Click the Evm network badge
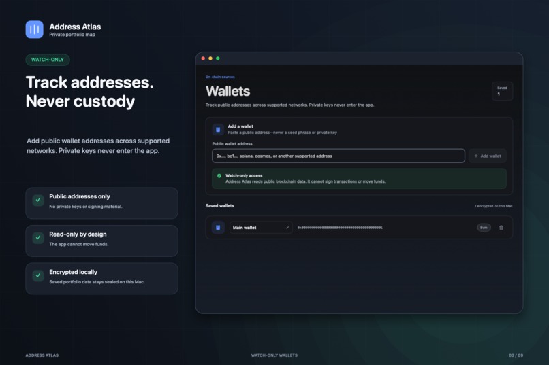This screenshot has height=365, width=549. [484, 228]
